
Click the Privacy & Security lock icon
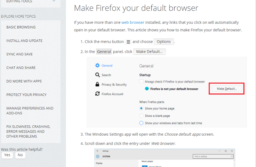tap(97, 84)
